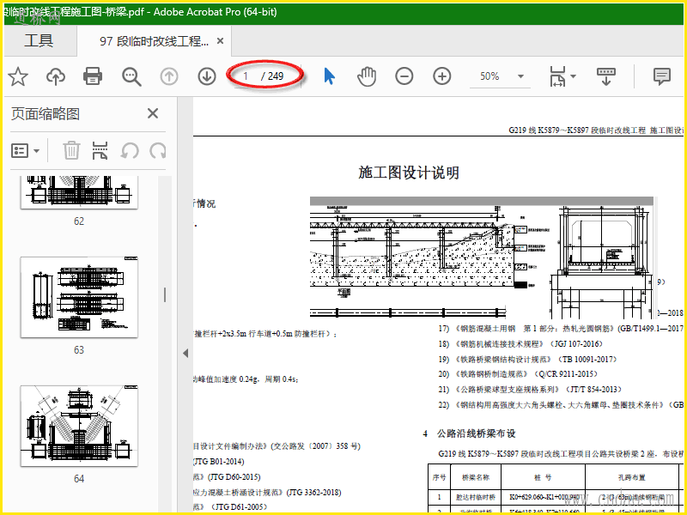Click the 公路沿线桥梁布设 section heading
This screenshot has width=687, height=515.
tap(477, 434)
